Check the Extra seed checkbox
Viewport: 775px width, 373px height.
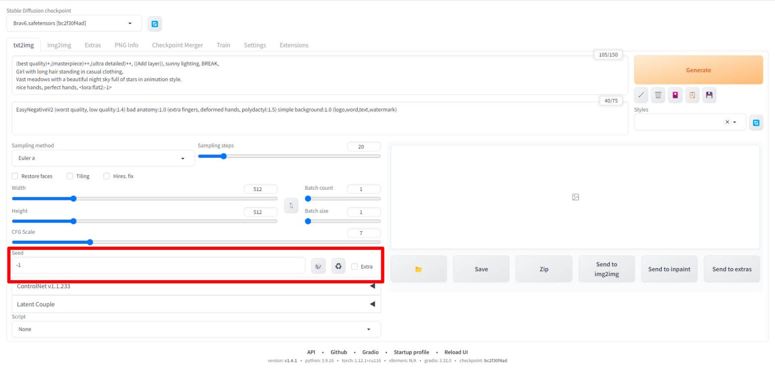[355, 267]
